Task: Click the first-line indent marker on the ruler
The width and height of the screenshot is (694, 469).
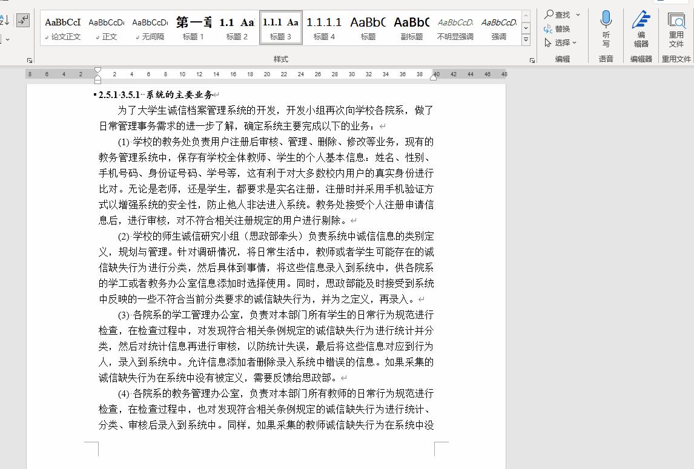Action: click(99, 68)
